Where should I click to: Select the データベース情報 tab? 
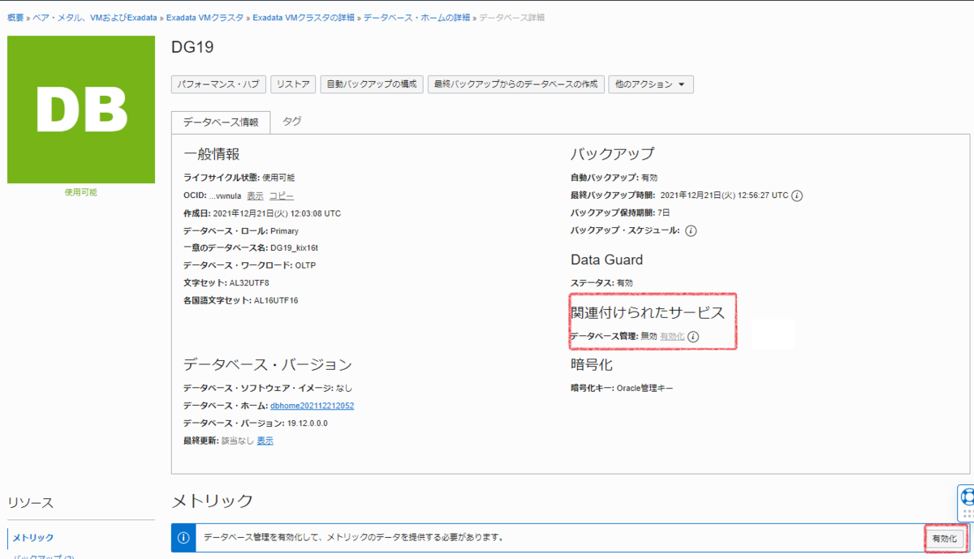point(221,122)
